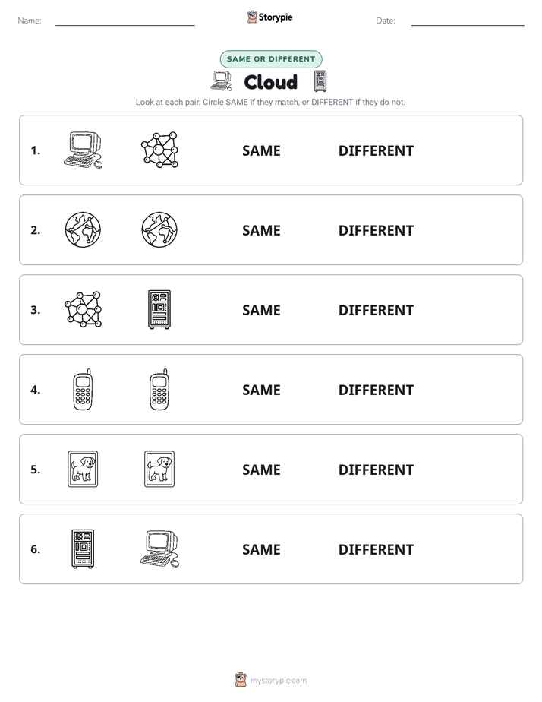Image resolution: width=542 pixels, height=702 pixels.
Task: Choose SAME for pair 2
Action: (x=262, y=230)
